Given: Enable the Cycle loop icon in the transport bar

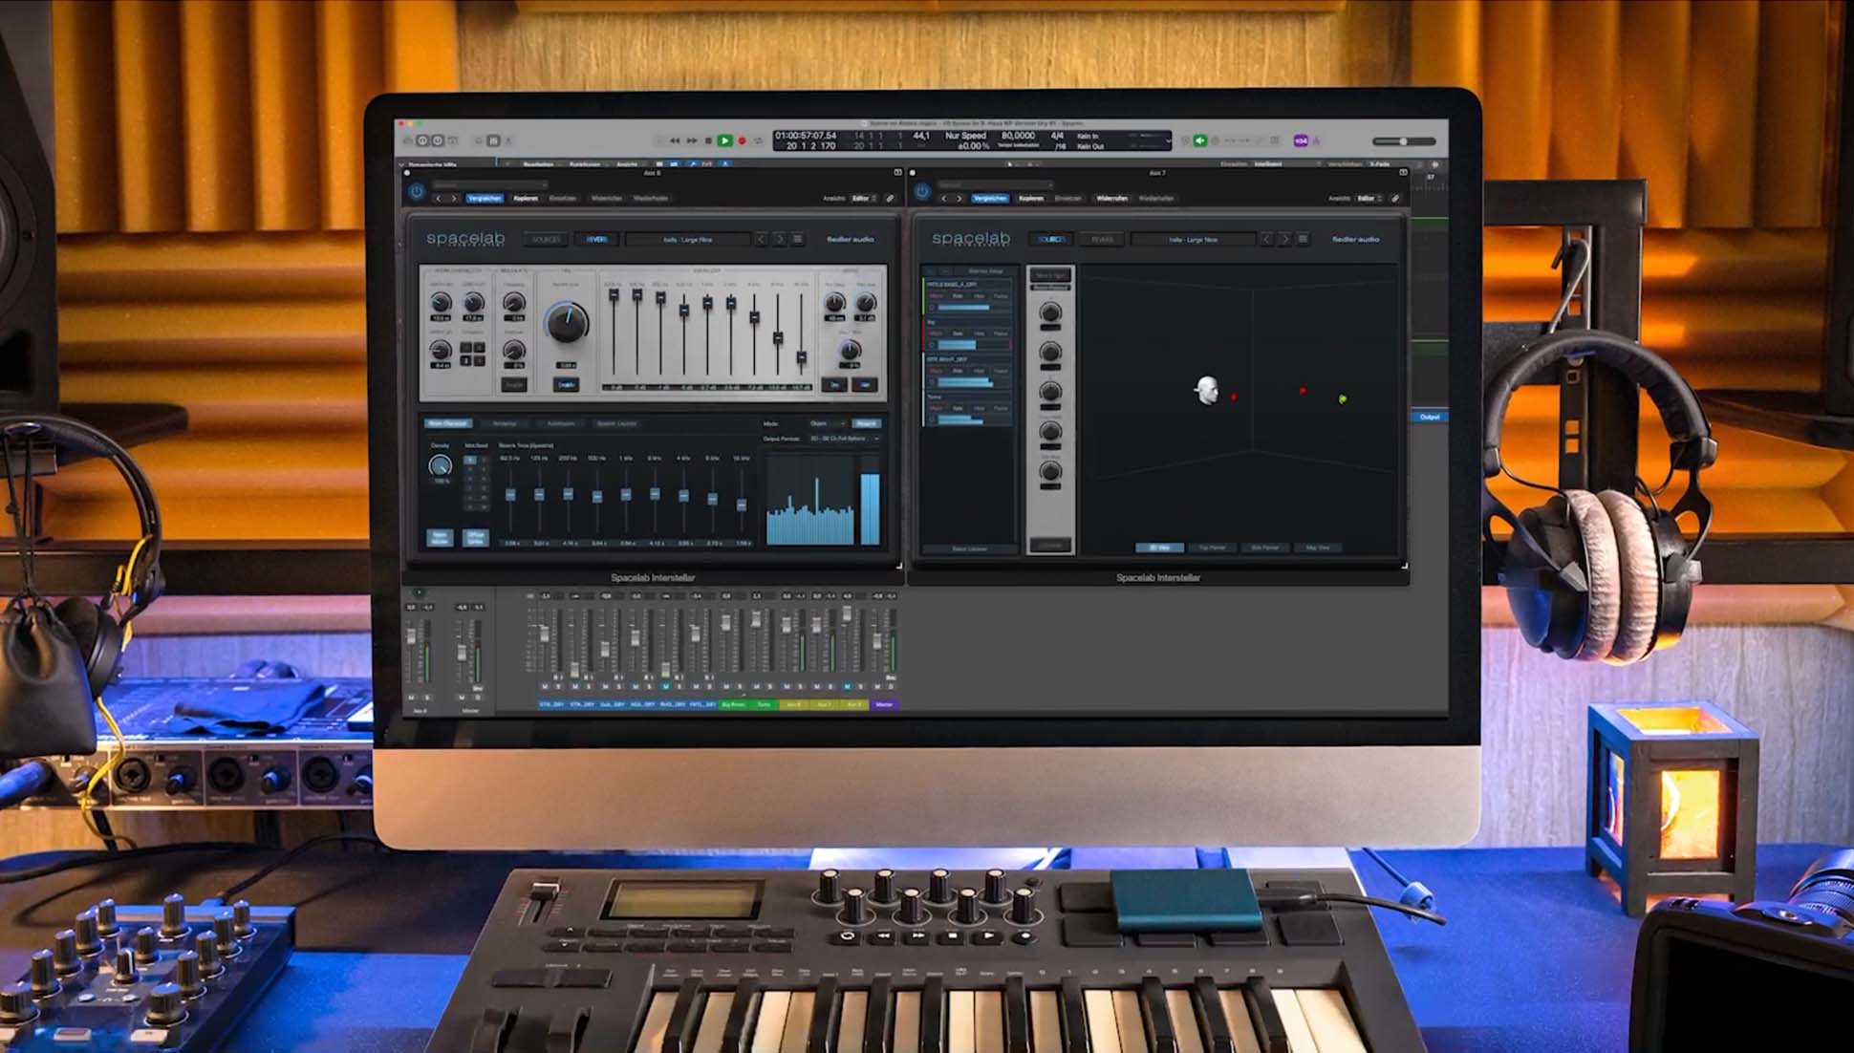Looking at the screenshot, I should (x=758, y=140).
